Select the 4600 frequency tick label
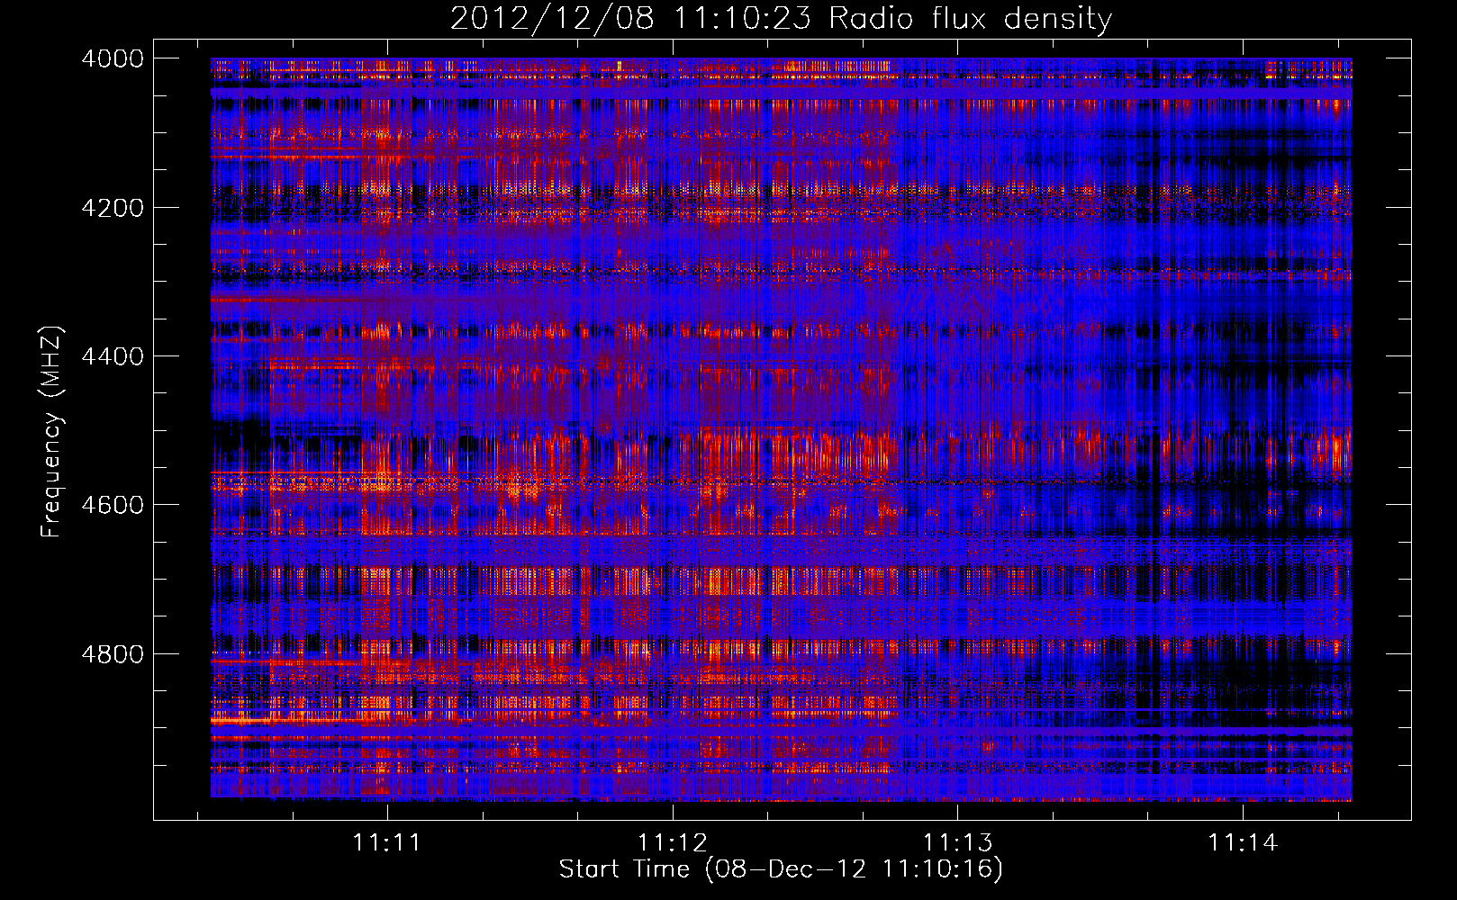The image size is (1457, 900). click(113, 505)
